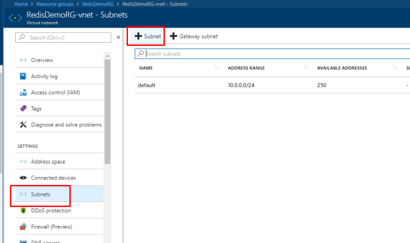Image resolution: width=410 pixels, height=243 pixels.
Task: Open Connected devices settings
Action: 59,178
